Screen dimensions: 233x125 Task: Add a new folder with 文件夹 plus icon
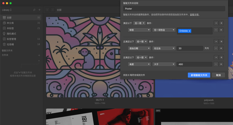[x=39, y=55]
